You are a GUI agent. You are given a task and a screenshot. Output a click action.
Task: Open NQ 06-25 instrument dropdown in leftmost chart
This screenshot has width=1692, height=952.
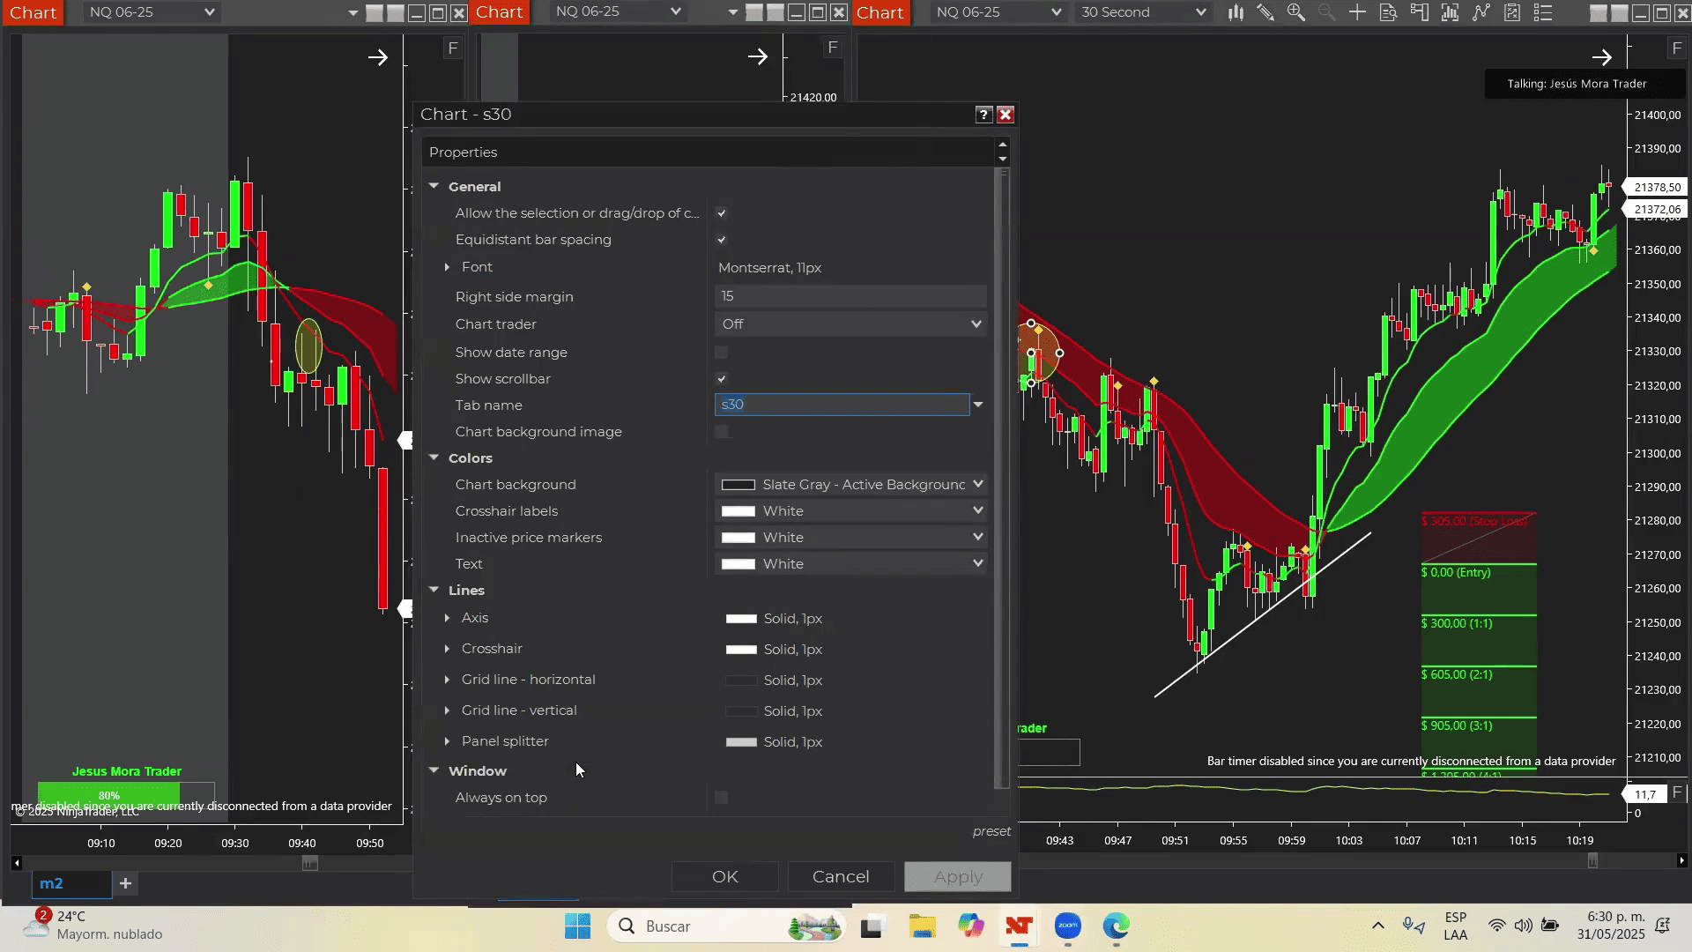coord(152,12)
